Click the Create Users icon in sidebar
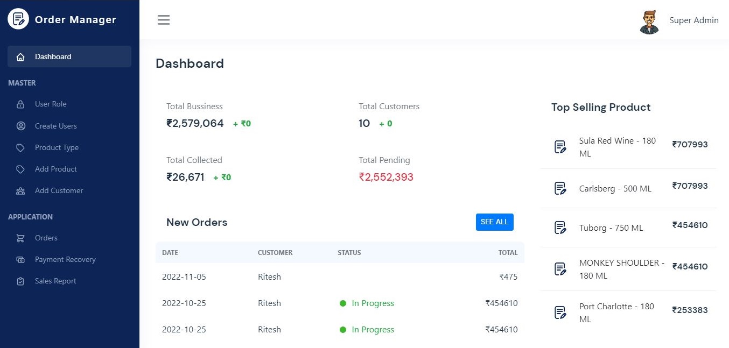Screen dimensions: 729x348 tap(20, 126)
